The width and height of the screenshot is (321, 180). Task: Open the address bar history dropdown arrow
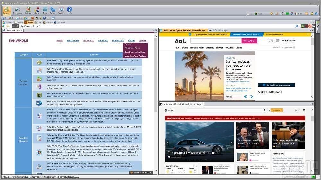(294, 26)
